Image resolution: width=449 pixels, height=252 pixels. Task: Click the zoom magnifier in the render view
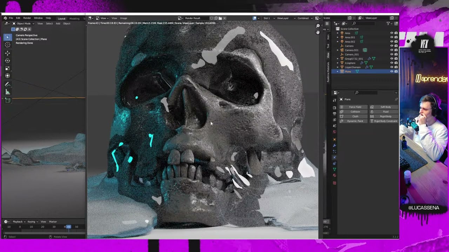318,26
